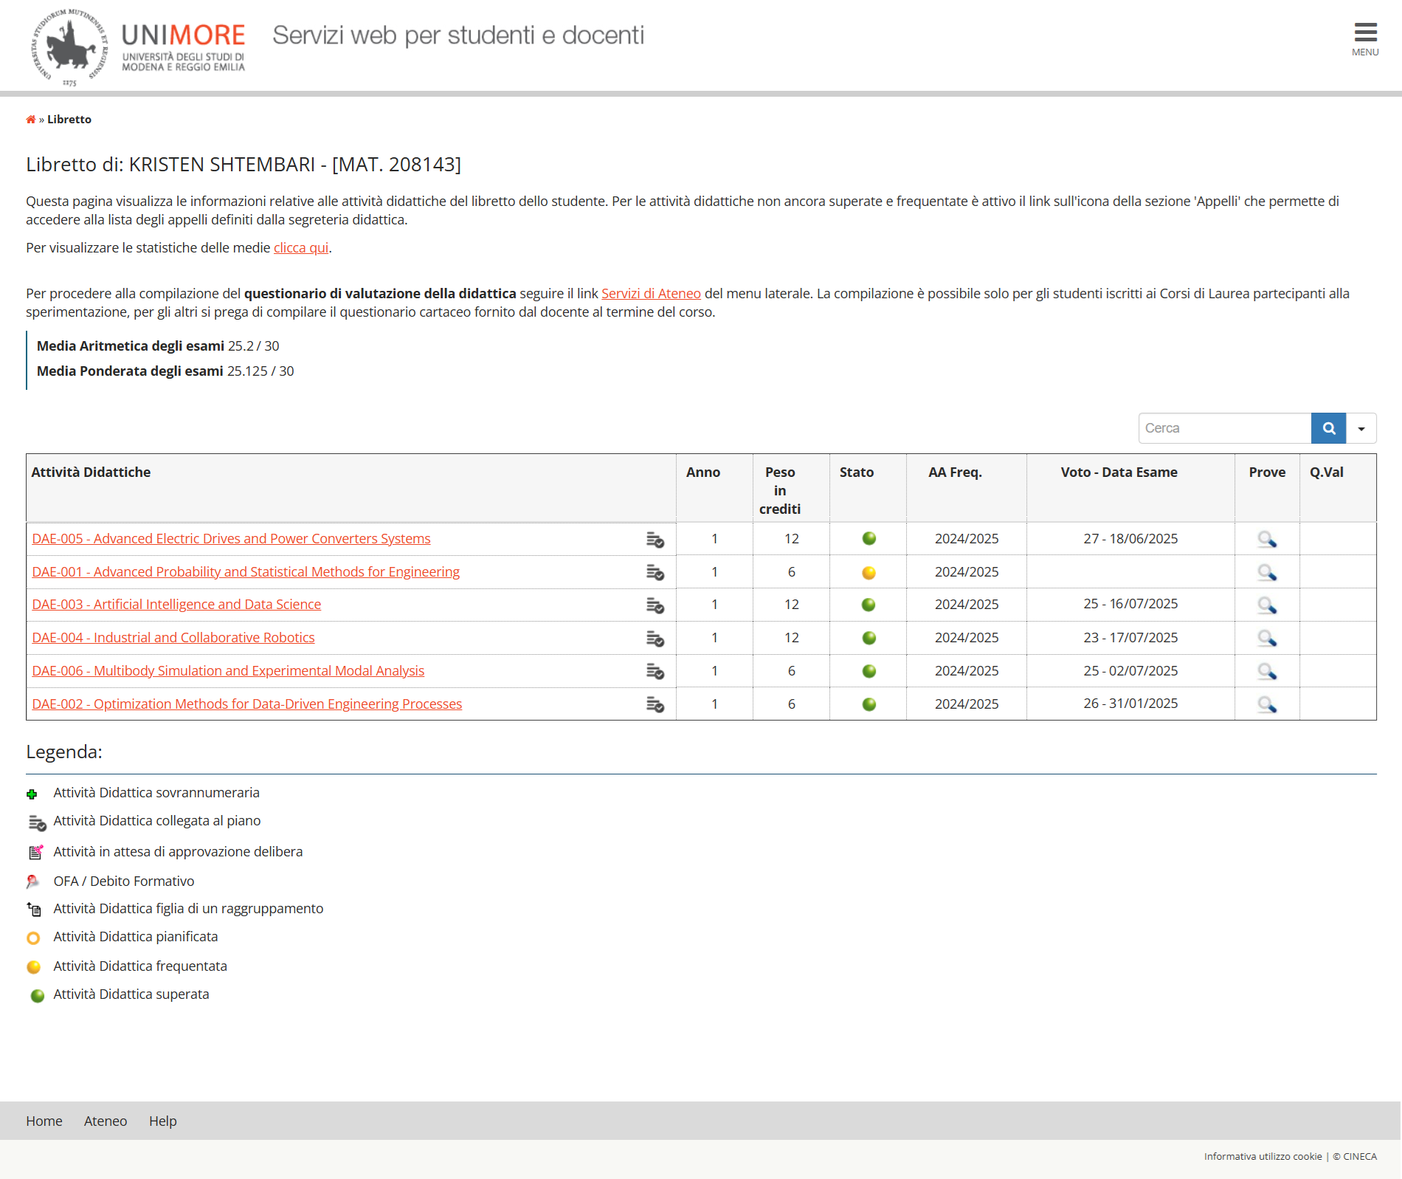Screen dimensions: 1402x1179
Task: Click plan-linked icon in DAE-001 row
Action: coord(655,573)
